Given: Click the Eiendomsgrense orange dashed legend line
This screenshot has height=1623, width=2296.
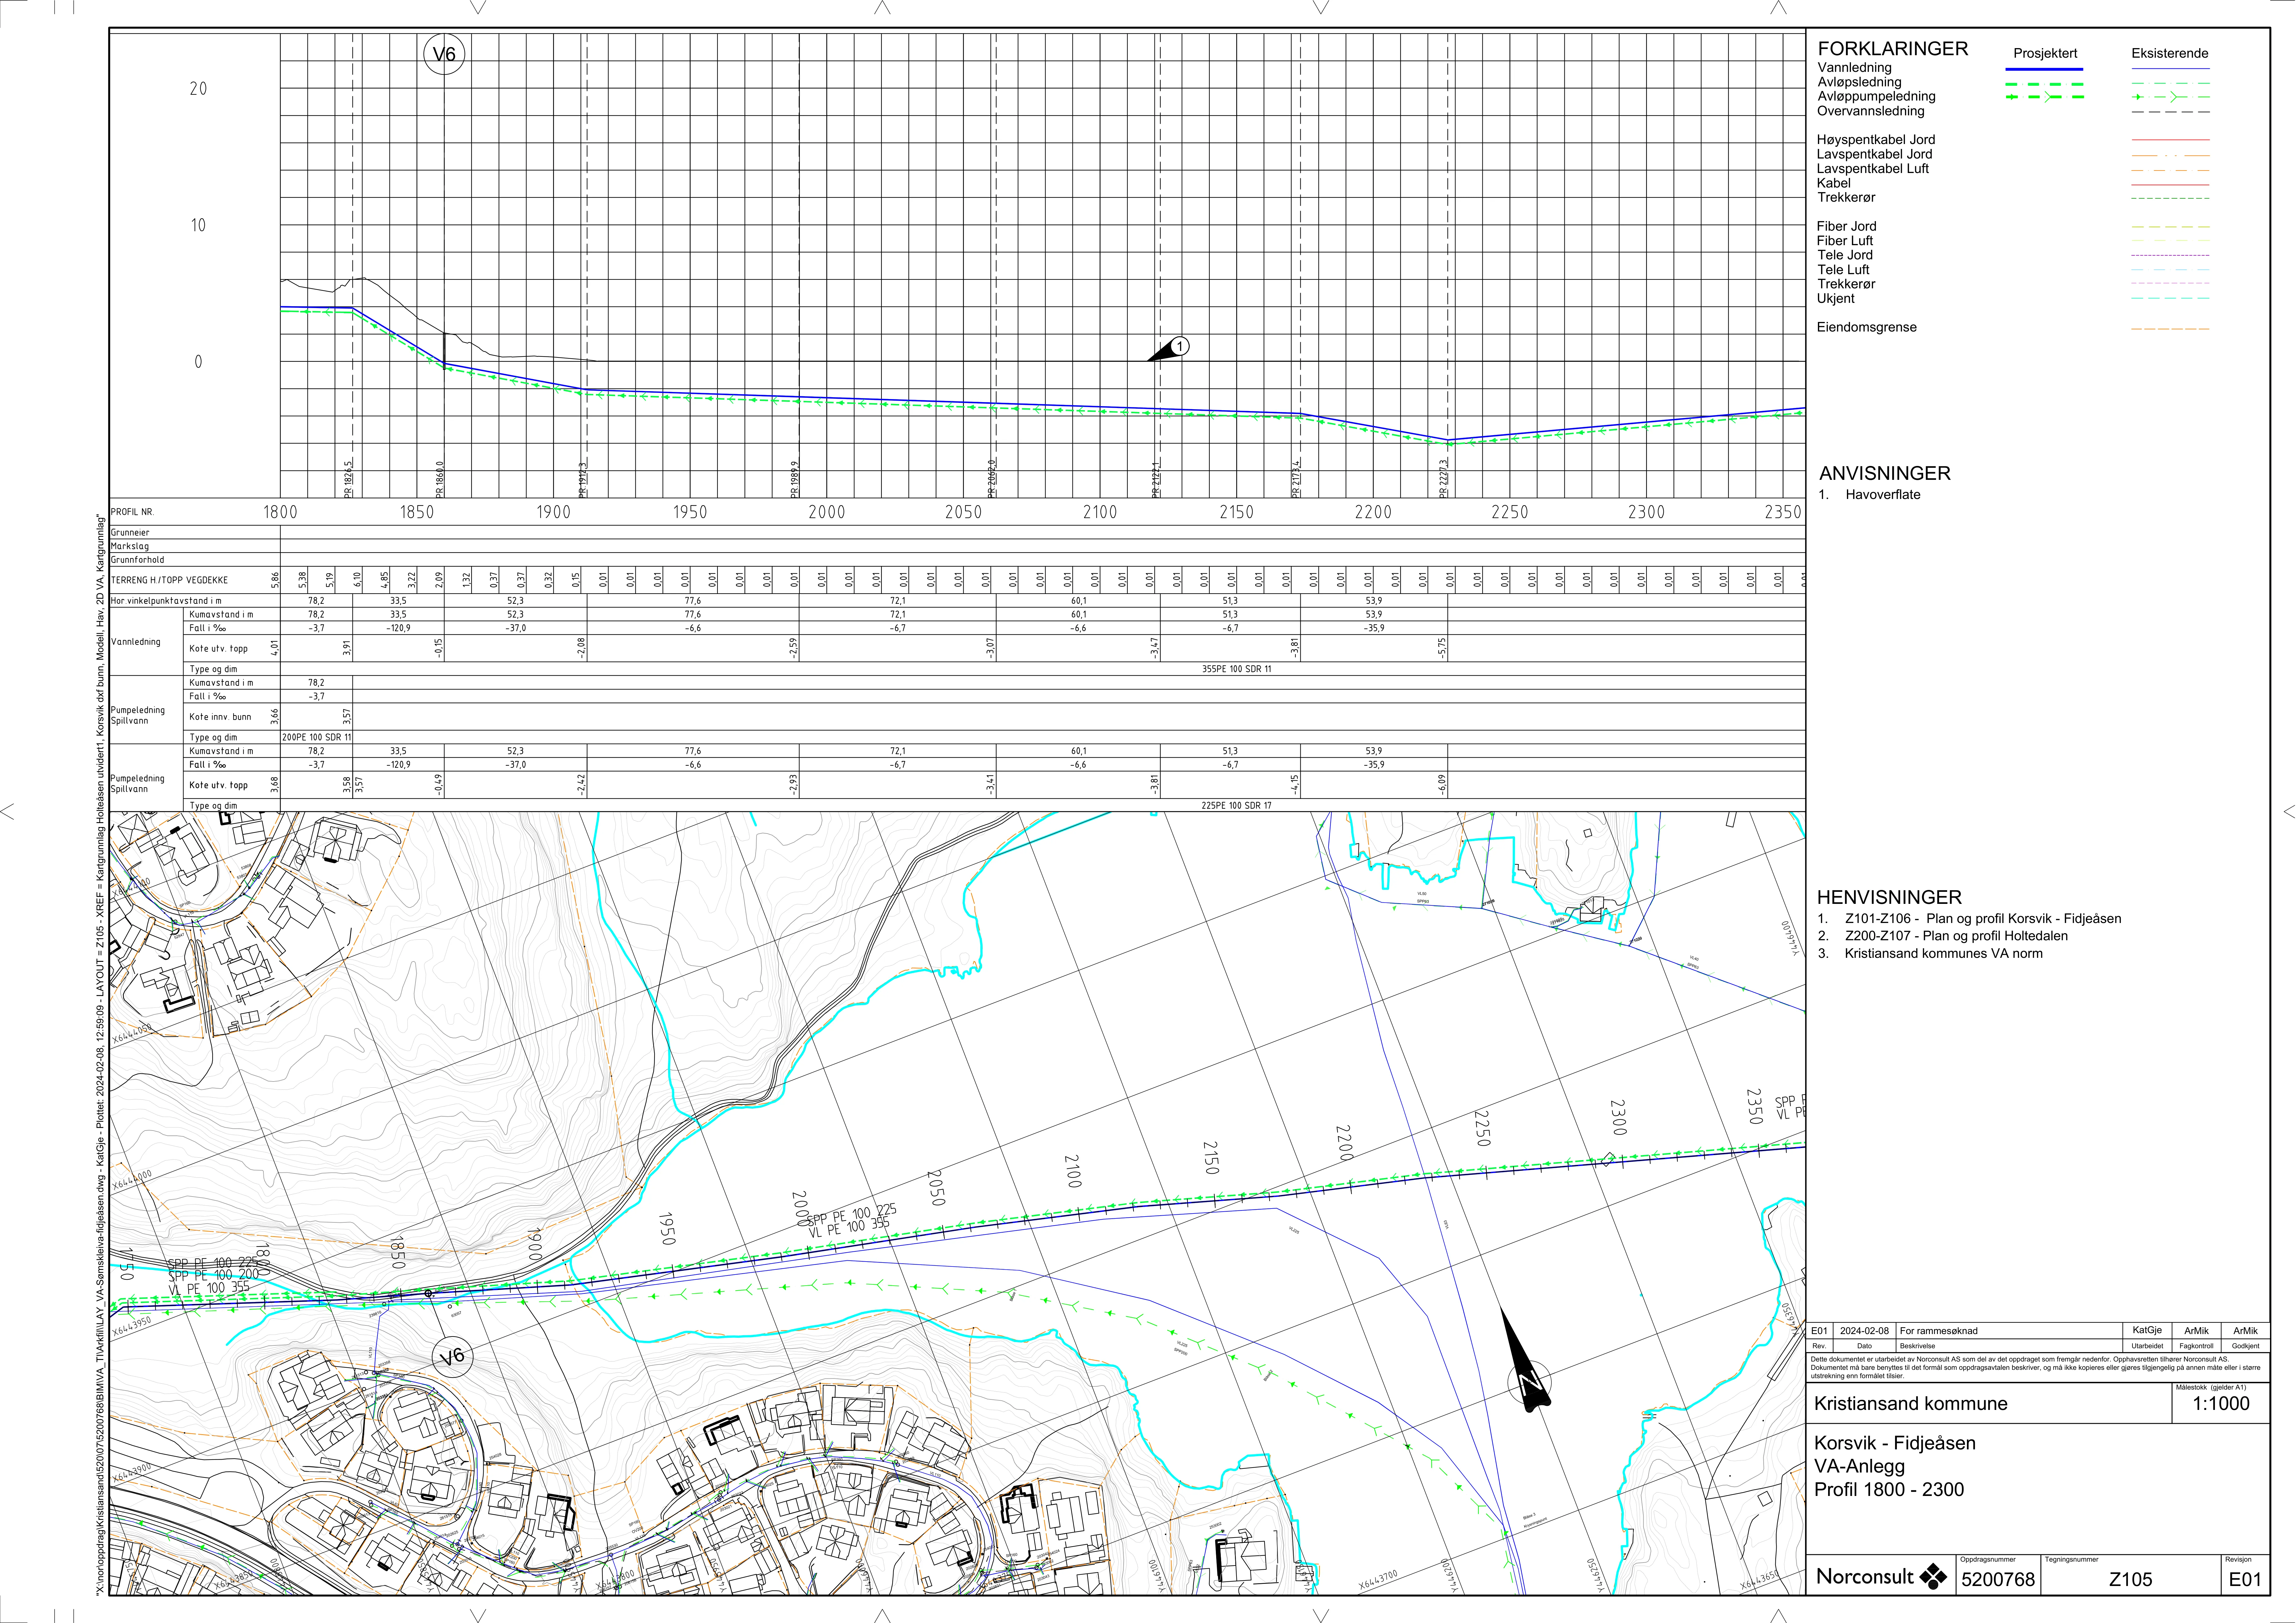Looking at the screenshot, I should click(x=2170, y=328).
